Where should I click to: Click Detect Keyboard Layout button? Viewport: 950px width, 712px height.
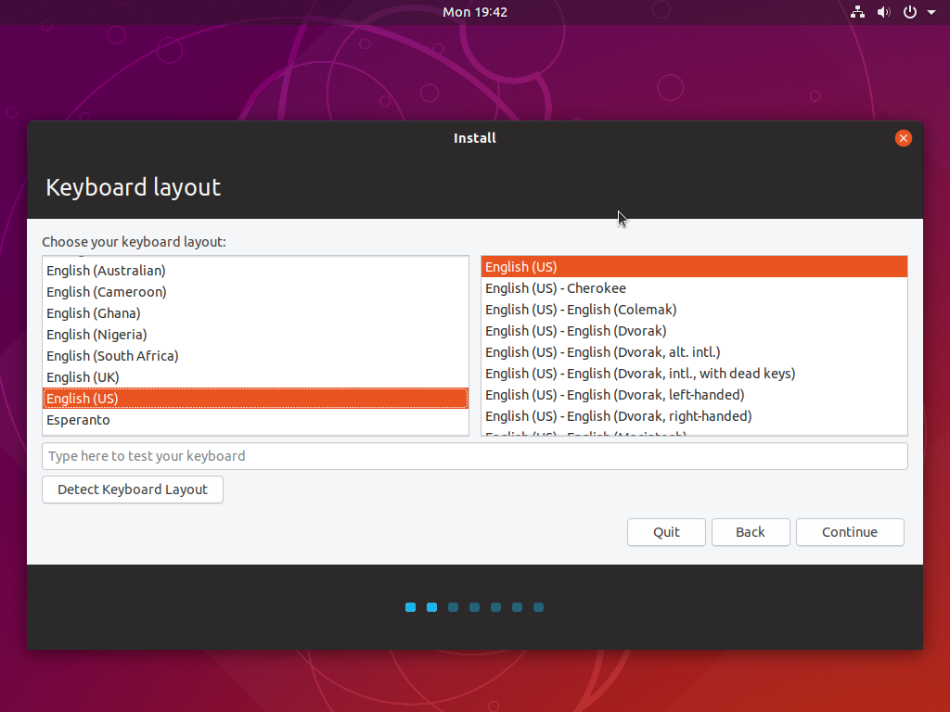[x=133, y=489]
